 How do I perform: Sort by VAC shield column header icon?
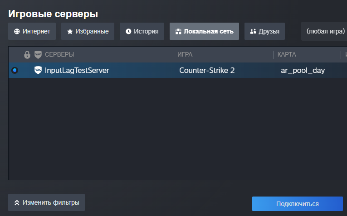[x=38, y=54]
